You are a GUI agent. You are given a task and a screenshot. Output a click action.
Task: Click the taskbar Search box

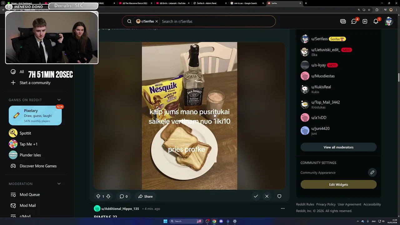(x=186, y=221)
